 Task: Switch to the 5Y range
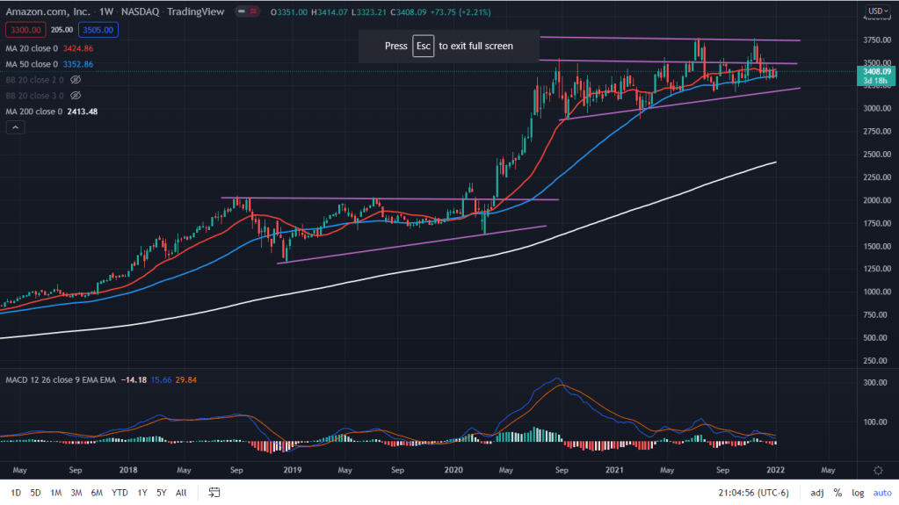click(160, 493)
